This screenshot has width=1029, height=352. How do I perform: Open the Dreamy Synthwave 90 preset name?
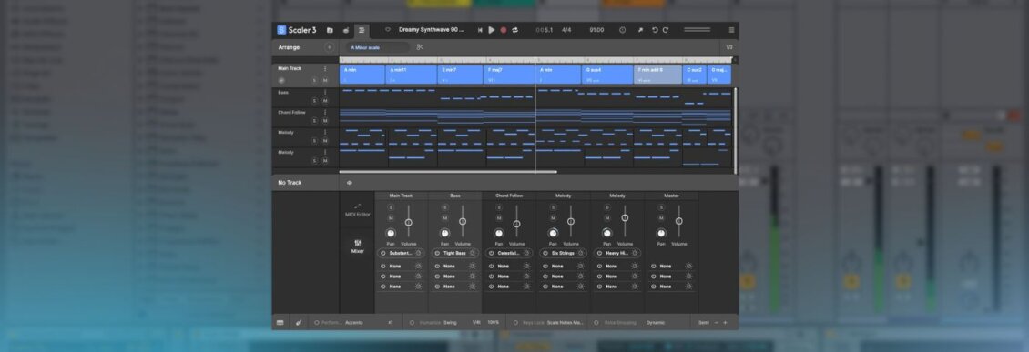click(x=431, y=30)
